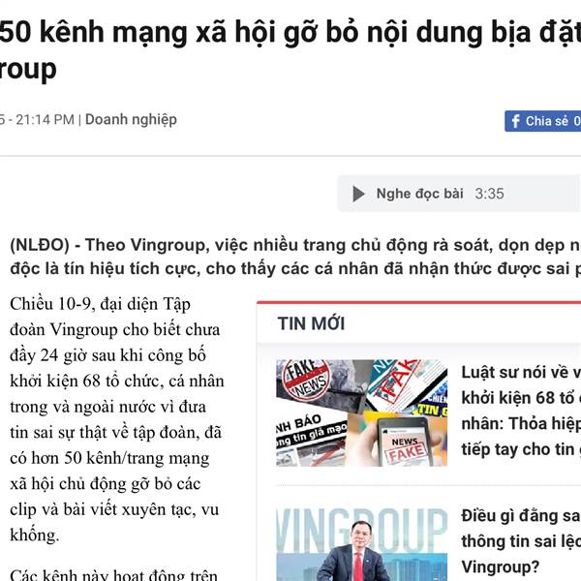Click the Nghe đọc bài label

point(420,194)
